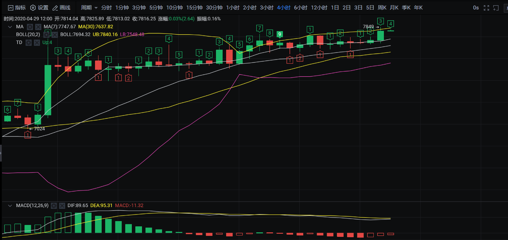Image resolution: width=508 pixels, height=240 pixels.
Task: Expand the 周期 period dropdown
Action: pyautogui.click(x=89, y=8)
